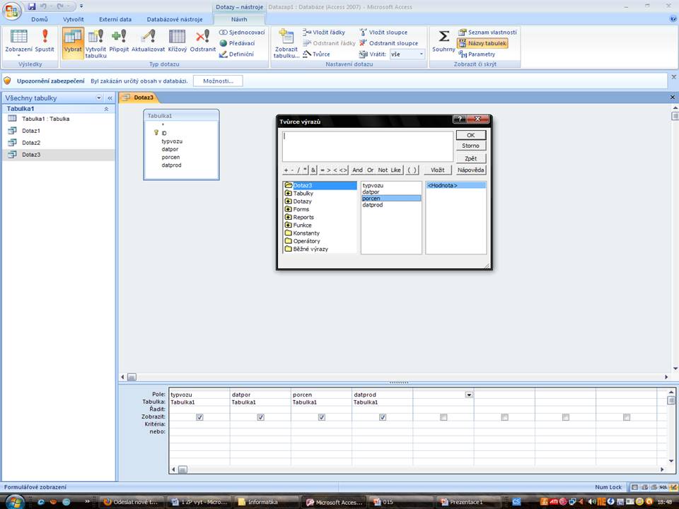The height and width of the screenshot is (509, 679).
Task: Open Dotaz2 in the navigation pane
Action: coord(31,142)
